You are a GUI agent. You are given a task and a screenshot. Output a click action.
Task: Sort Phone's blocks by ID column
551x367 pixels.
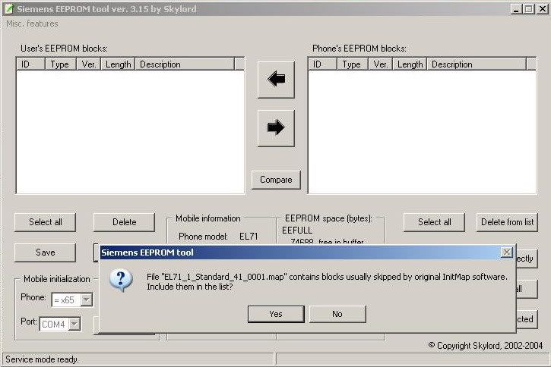point(322,64)
